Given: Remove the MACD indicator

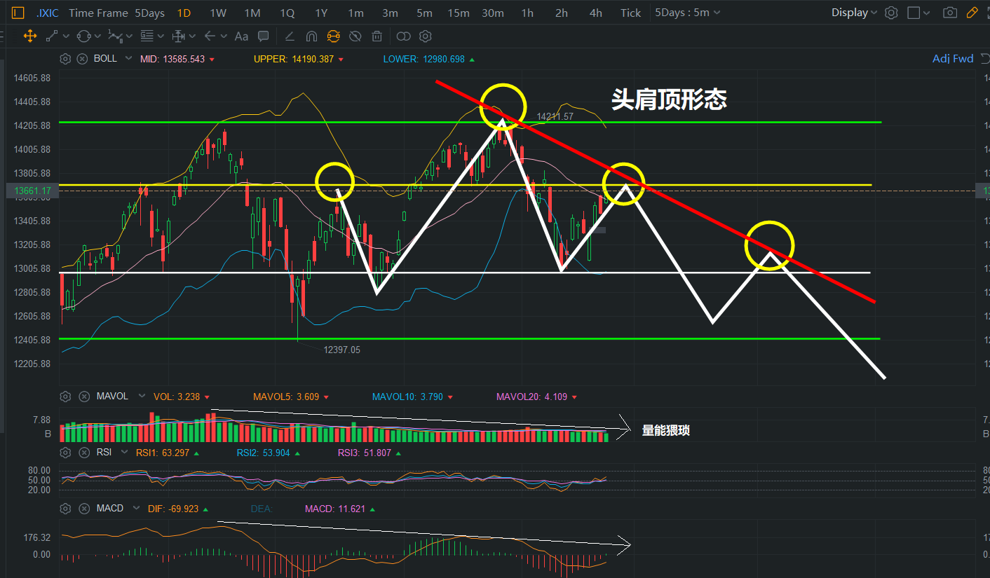Looking at the screenshot, I should 83,508.
